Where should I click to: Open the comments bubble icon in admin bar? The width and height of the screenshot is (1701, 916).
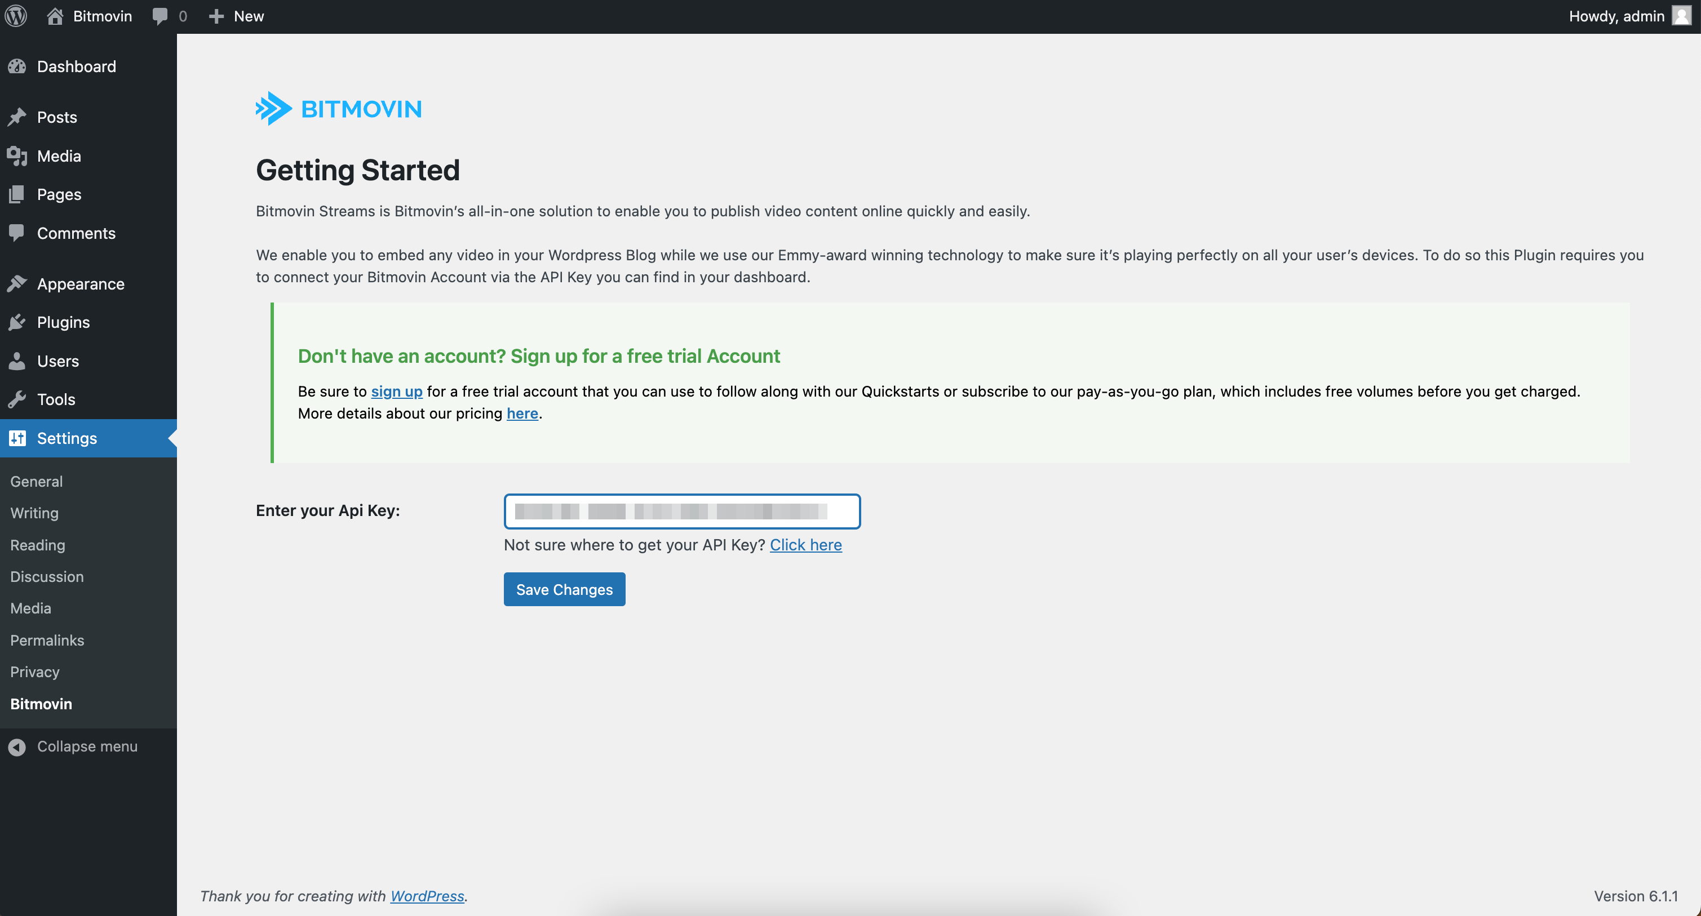[160, 16]
